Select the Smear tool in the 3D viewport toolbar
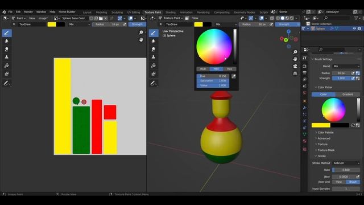The width and height of the screenshot is (364, 205). coord(154,50)
